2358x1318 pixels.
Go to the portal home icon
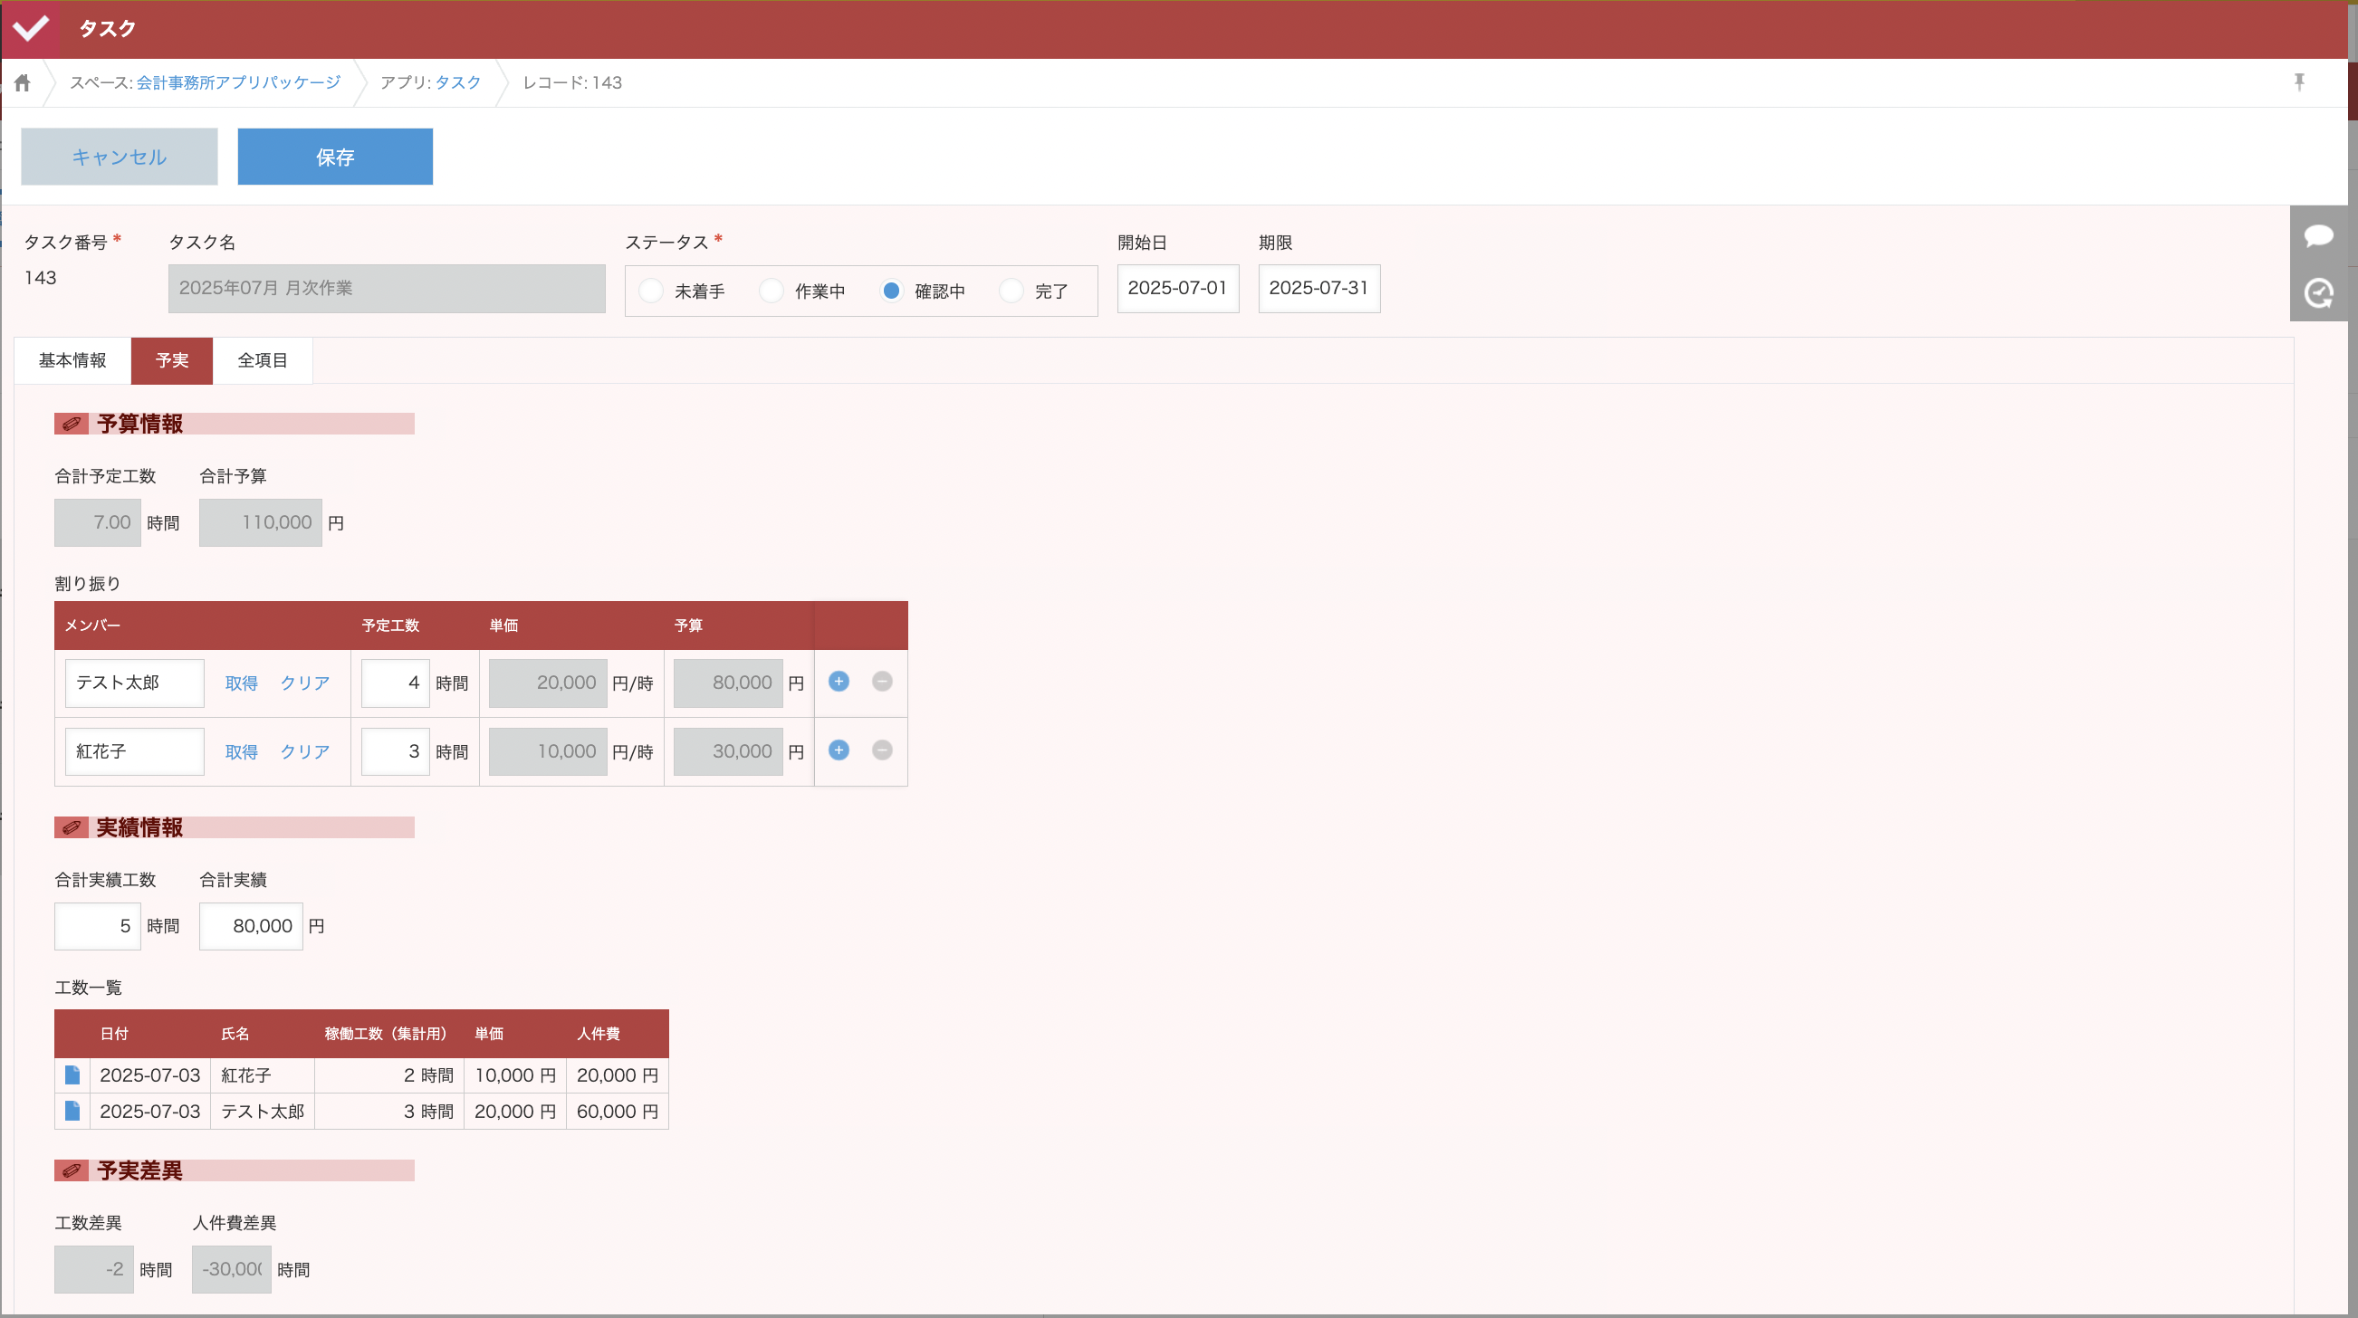[23, 83]
